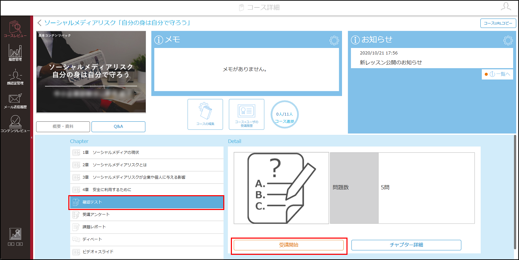Image resolution: width=519 pixels, height=260 pixels.
Task: Select chapter 3章 企業や個人に与える影響
Action: point(147,177)
